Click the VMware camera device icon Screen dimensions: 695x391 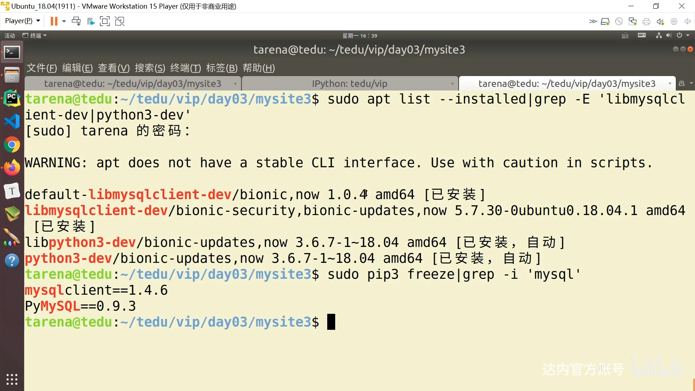[x=674, y=21]
